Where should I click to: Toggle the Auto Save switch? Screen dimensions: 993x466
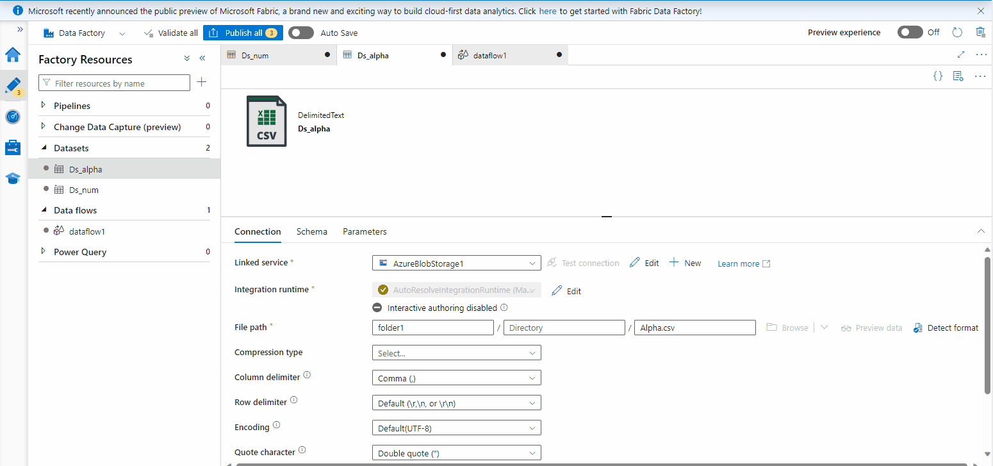coord(301,33)
